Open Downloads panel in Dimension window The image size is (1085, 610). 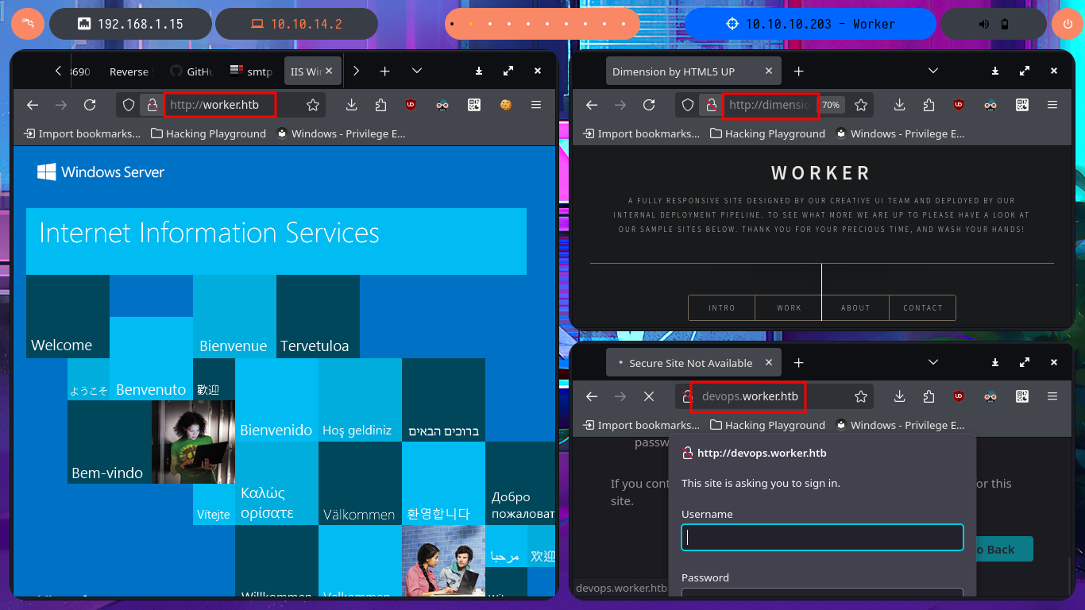tap(899, 105)
